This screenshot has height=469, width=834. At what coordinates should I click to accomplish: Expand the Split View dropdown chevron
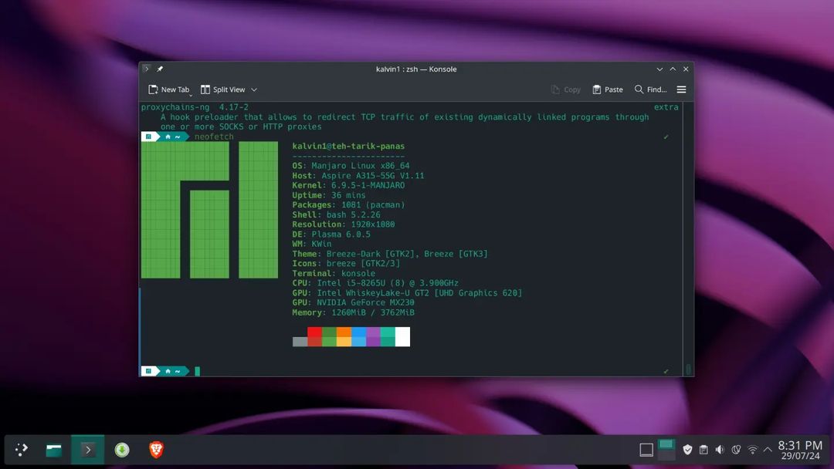point(254,89)
